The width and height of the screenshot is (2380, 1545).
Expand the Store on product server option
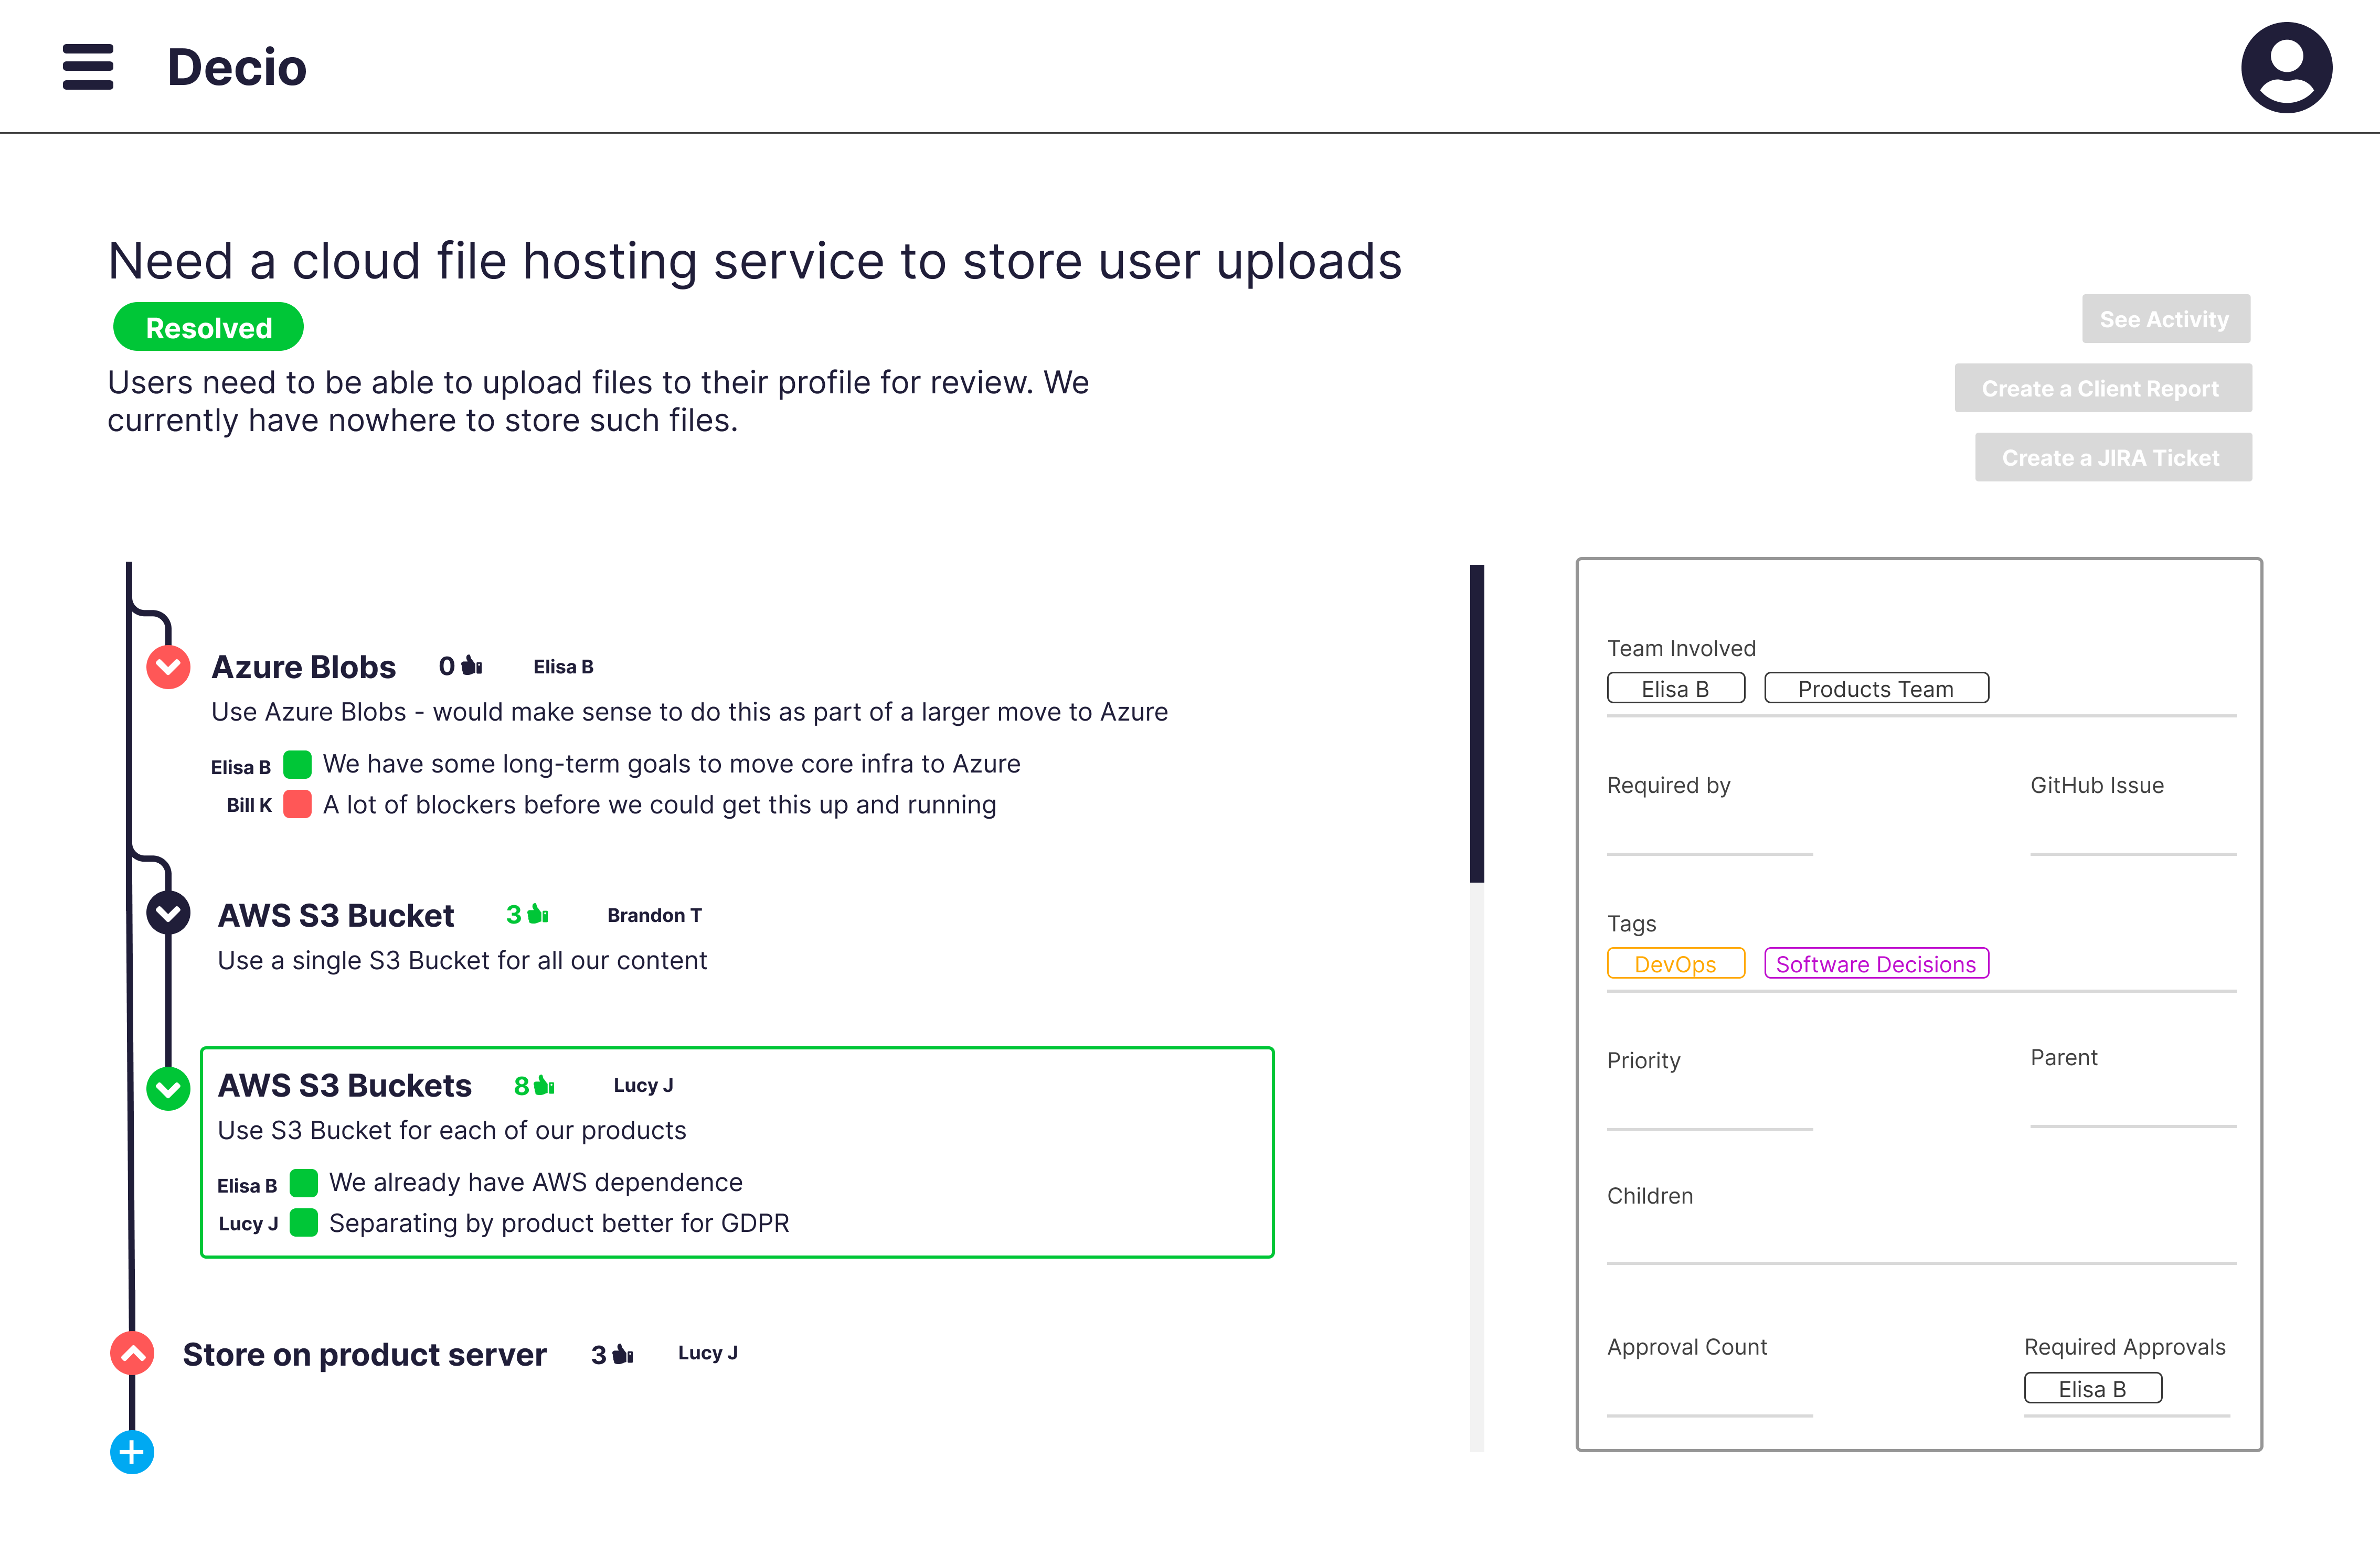point(132,1353)
